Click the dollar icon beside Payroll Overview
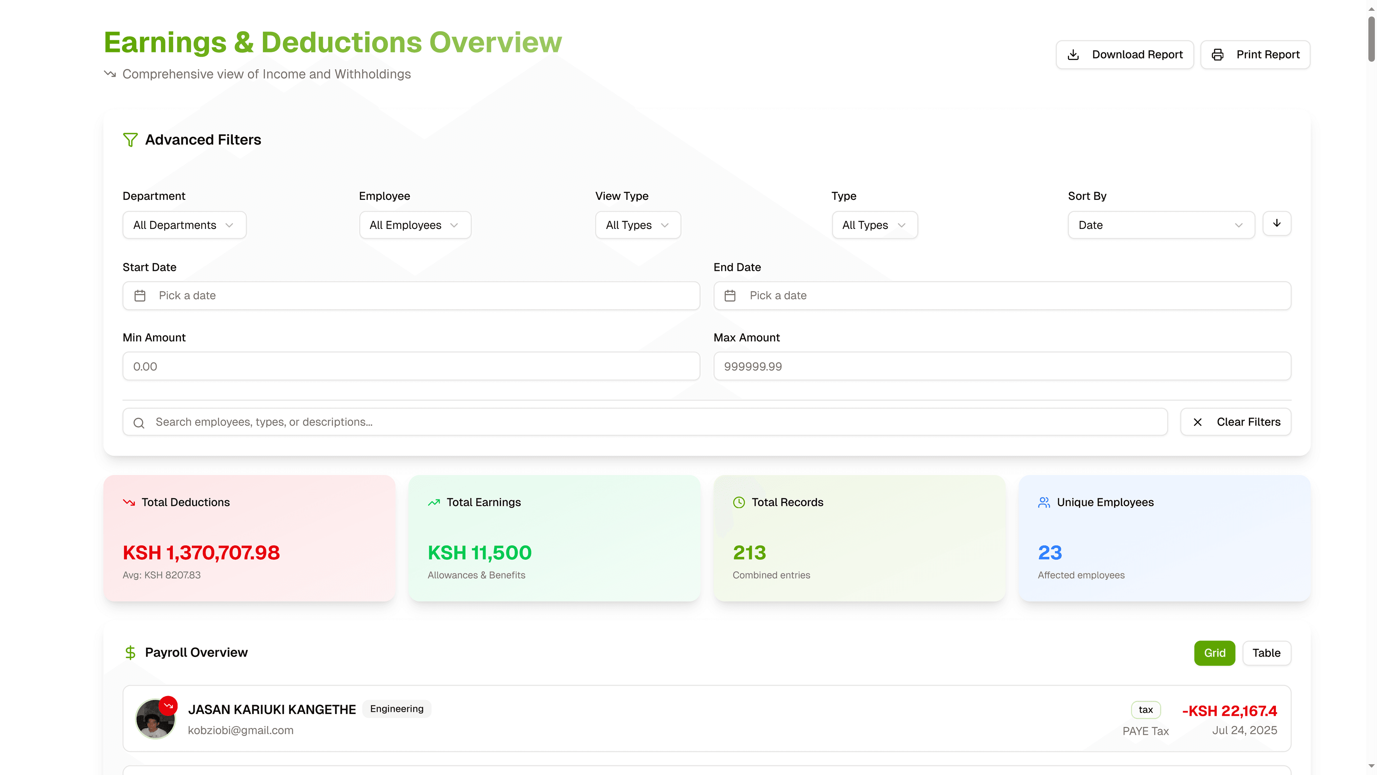Screen dimensions: 1377x775 [131, 653]
